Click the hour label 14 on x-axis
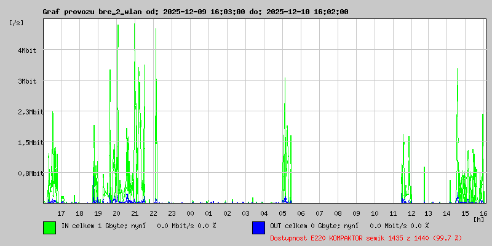This screenshot has height=246, width=492. click(447, 213)
